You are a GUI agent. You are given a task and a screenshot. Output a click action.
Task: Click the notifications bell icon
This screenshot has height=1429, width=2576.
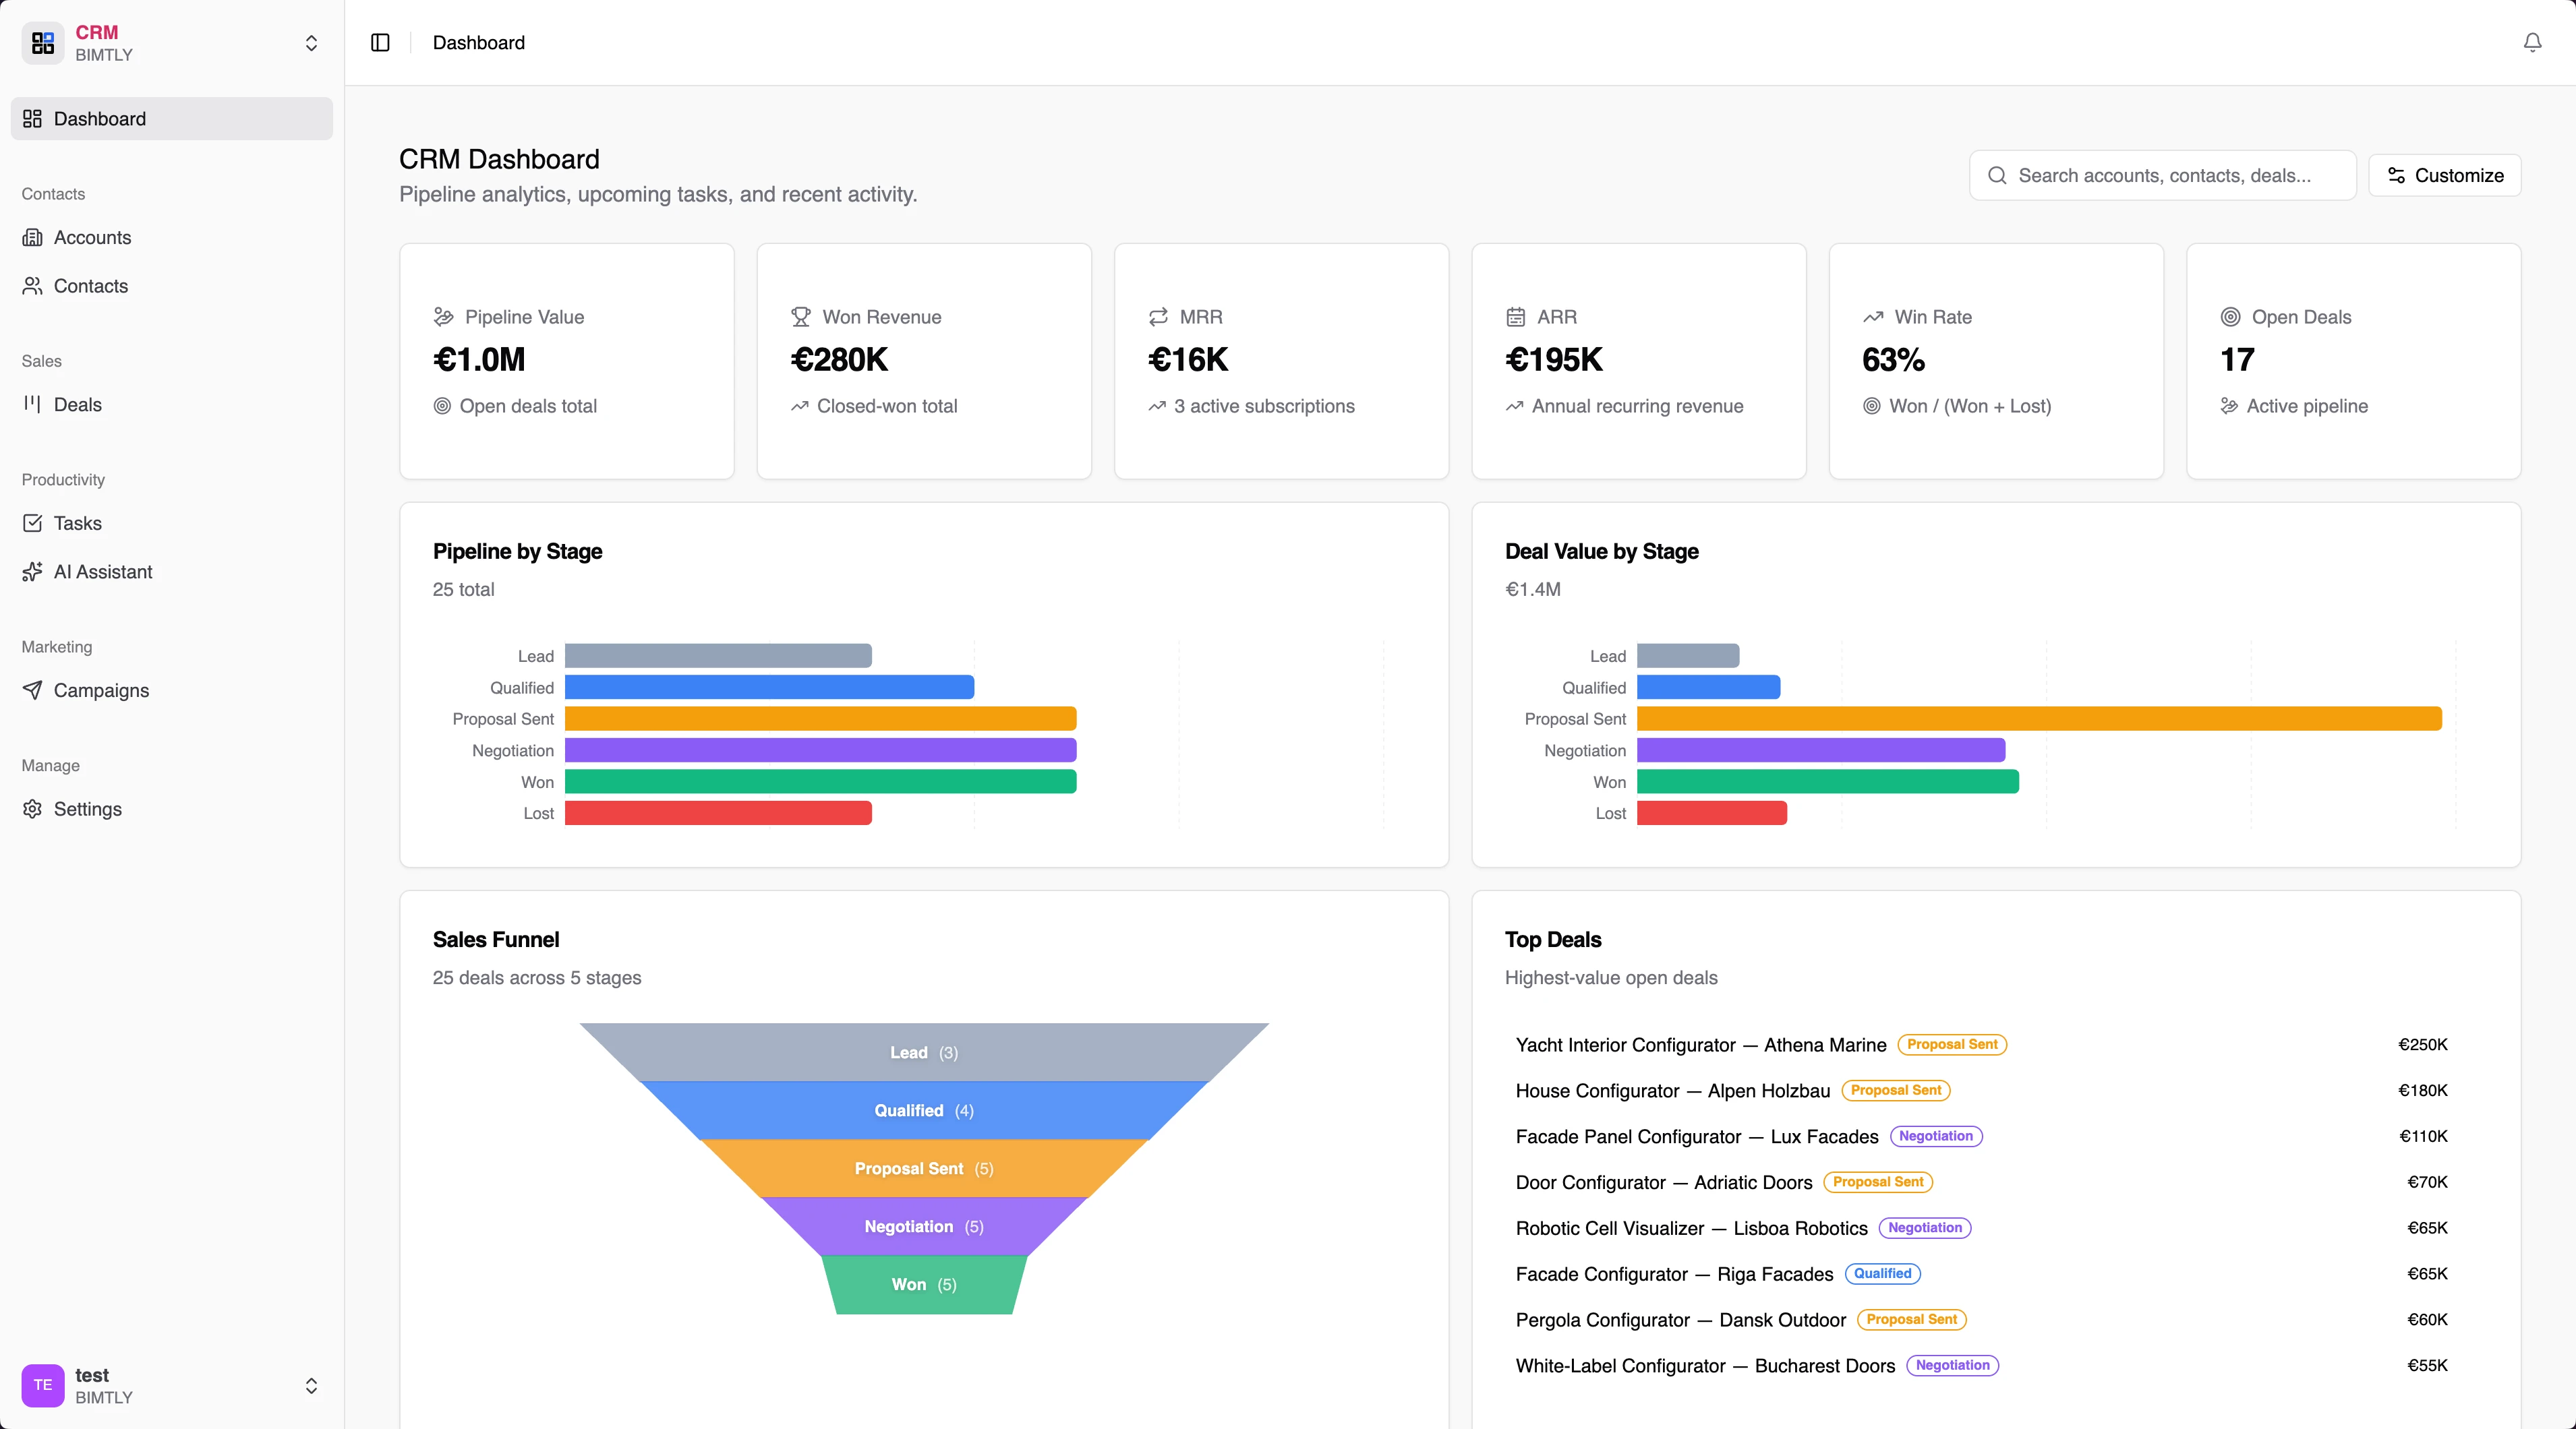coord(2532,42)
